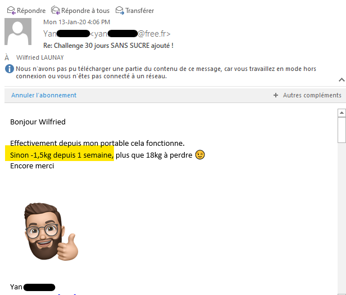Click the blue information icon in notice bar
Viewport: 346px width, 295px height.
coord(9,69)
